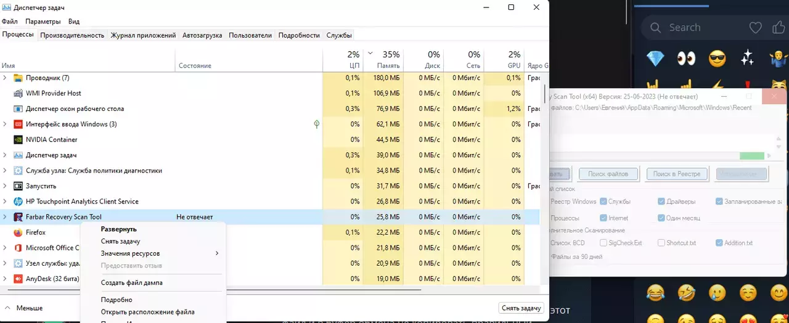789x323 pixels.
Task: Expand the Farbar Recovery Scan Tool row
Action: coord(5,216)
